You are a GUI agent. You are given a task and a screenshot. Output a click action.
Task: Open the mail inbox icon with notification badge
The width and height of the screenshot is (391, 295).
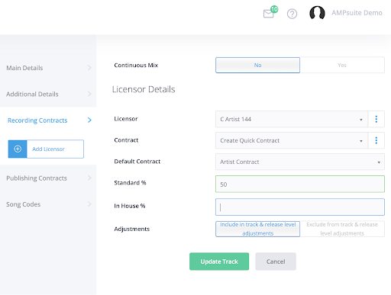click(x=270, y=12)
